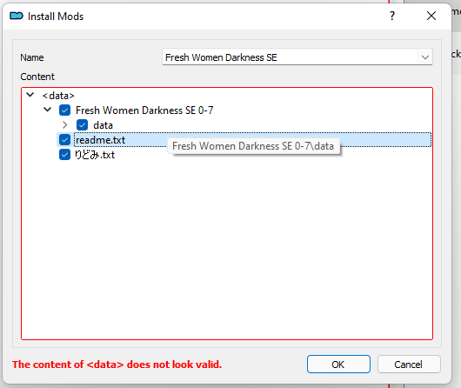Select the data folder row
Image resolution: width=461 pixels, height=388 pixels.
tap(103, 125)
